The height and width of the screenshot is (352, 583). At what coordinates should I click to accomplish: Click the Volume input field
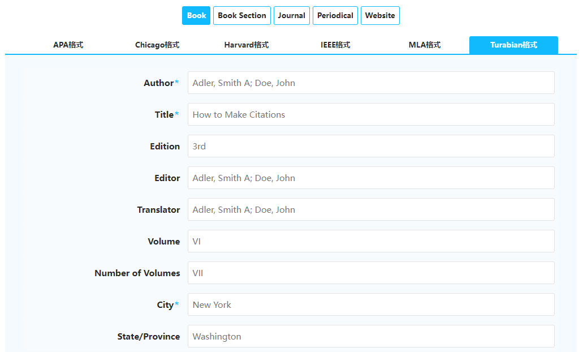[371, 241]
